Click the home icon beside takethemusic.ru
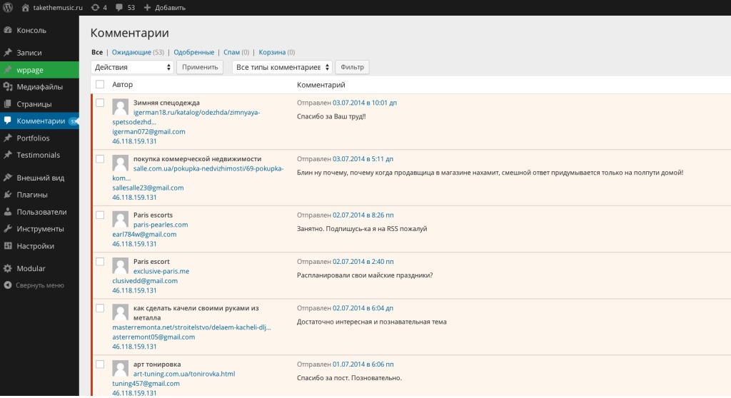The height and width of the screenshot is (398, 731). point(26,7)
